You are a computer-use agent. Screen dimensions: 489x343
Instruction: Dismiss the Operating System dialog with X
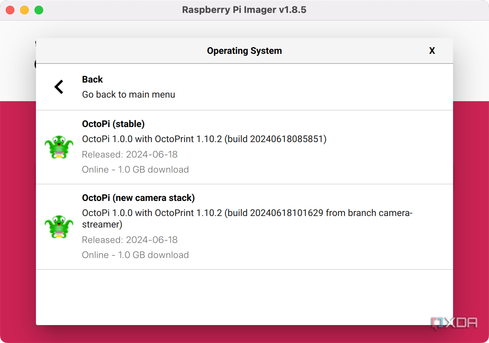[x=432, y=51]
